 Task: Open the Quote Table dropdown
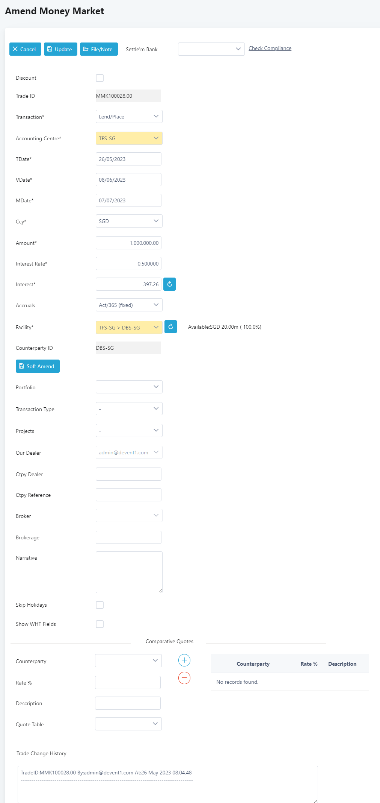[x=128, y=724]
